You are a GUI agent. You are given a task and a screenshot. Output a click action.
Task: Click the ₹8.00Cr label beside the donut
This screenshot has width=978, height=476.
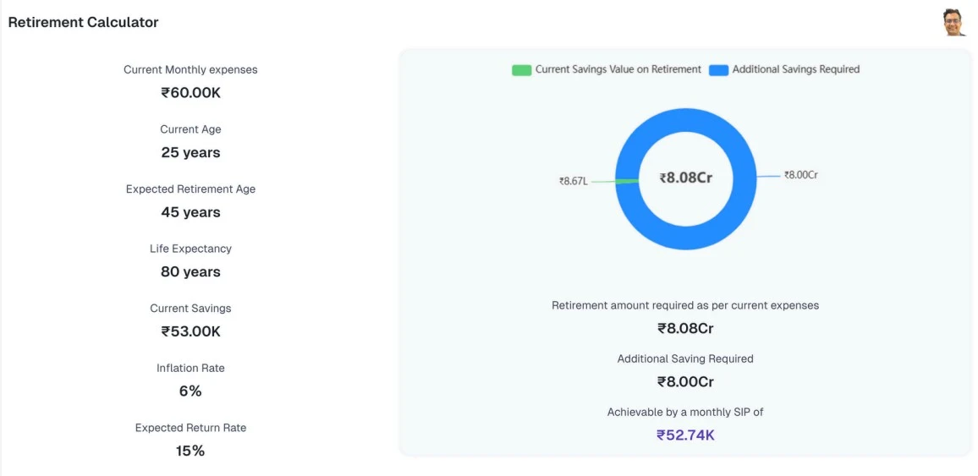point(800,175)
